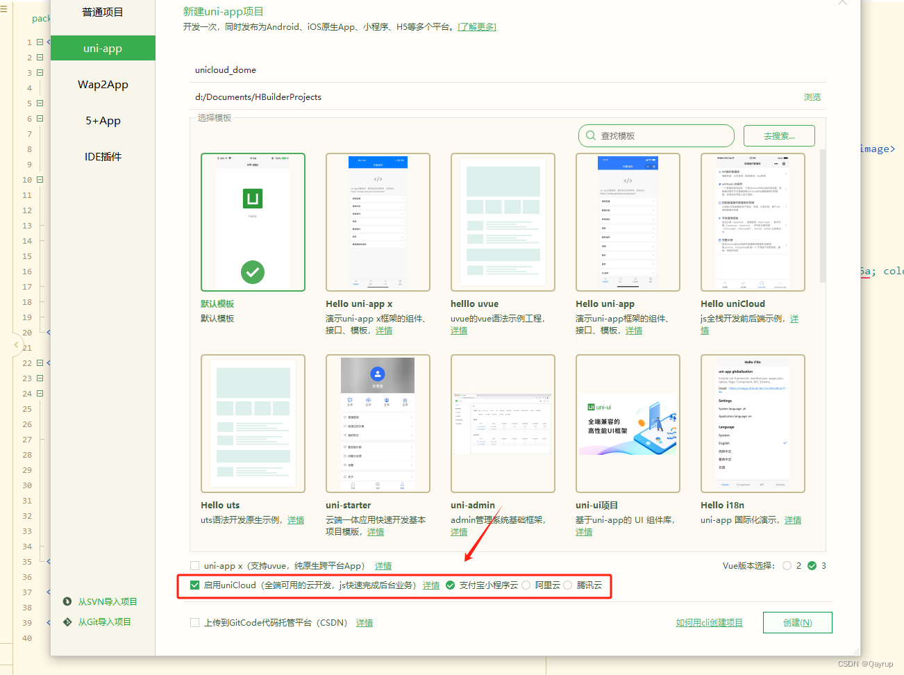Click the left panel collapse arrow in editor
This screenshot has height=675, width=904.
coord(17,344)
